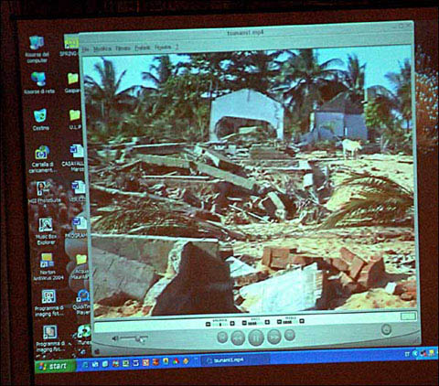Viewport: 439px width, 386px height.
Task: Jump to the end of the movie
Action: (x=290, y=335)
